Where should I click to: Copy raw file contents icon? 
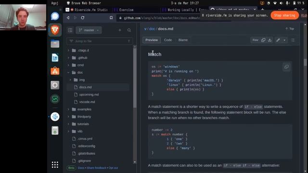tap(263, 40)
